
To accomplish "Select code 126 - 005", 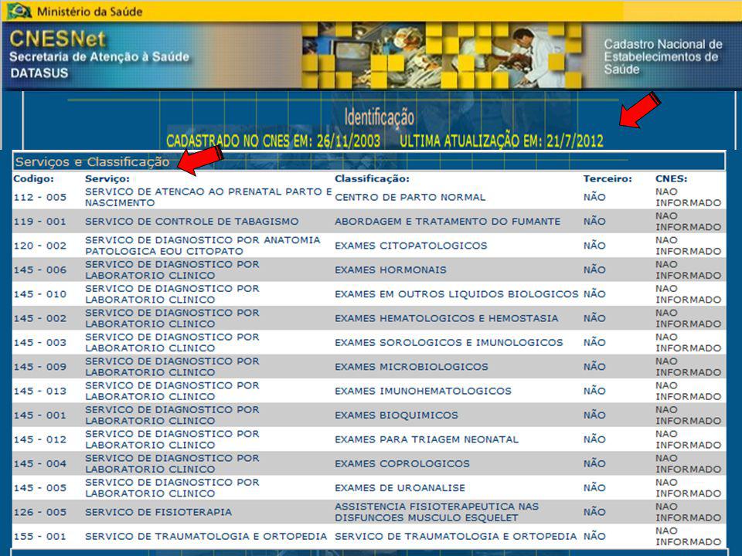I will coord(39,512).
